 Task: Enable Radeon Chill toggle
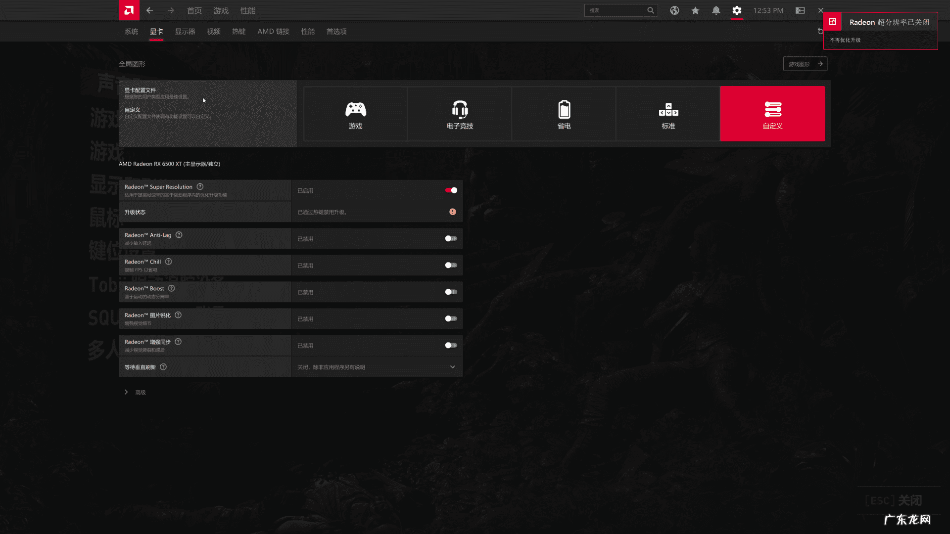click(451, 266)
